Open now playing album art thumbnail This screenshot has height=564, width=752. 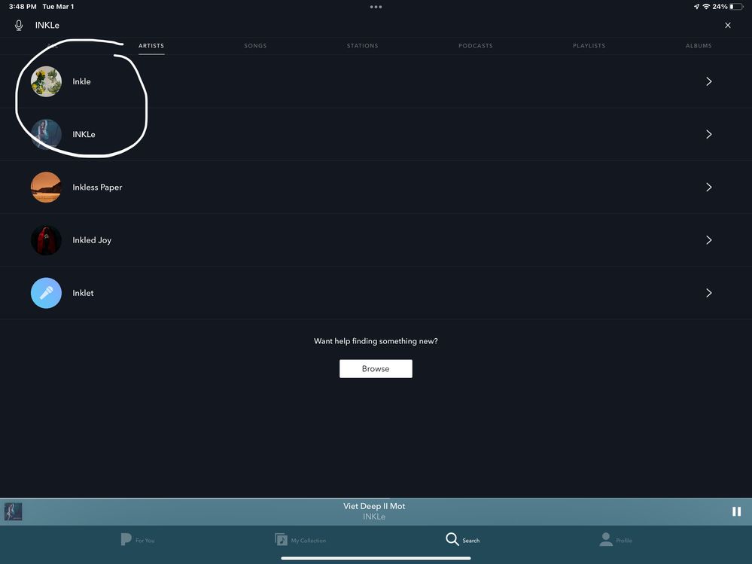[x=14, y=512]
